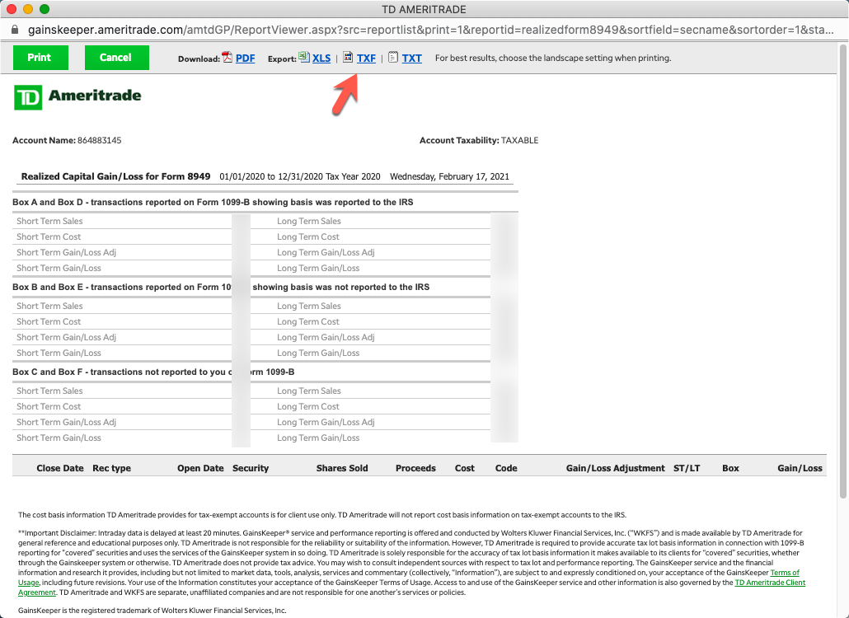Screen dimensions: 849x618
Task: Click the Box C and Box F heading
Action: [x=153, y=372]
